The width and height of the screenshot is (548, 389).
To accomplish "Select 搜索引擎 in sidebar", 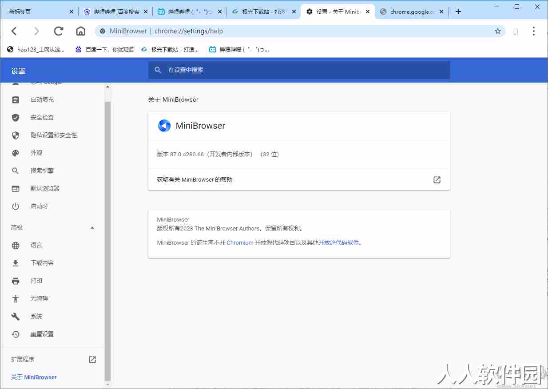I will click(42, 171).
